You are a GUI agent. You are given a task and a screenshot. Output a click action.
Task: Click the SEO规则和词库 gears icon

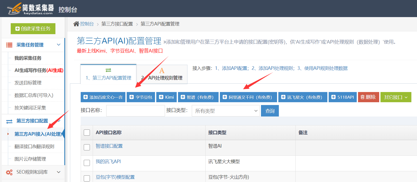tap(9, 172)
